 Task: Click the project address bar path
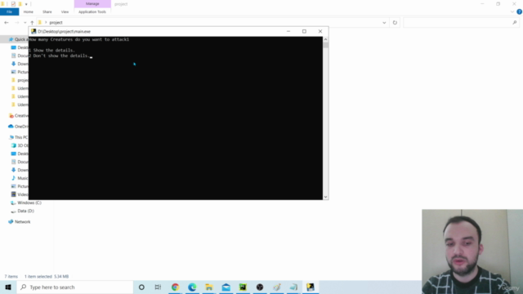click(x=56, y=23)
